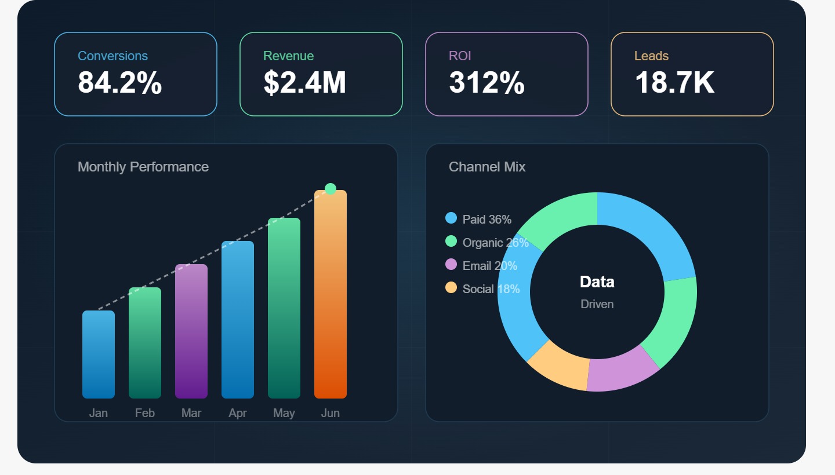Click the 'May' axis label

pos(284,413)
